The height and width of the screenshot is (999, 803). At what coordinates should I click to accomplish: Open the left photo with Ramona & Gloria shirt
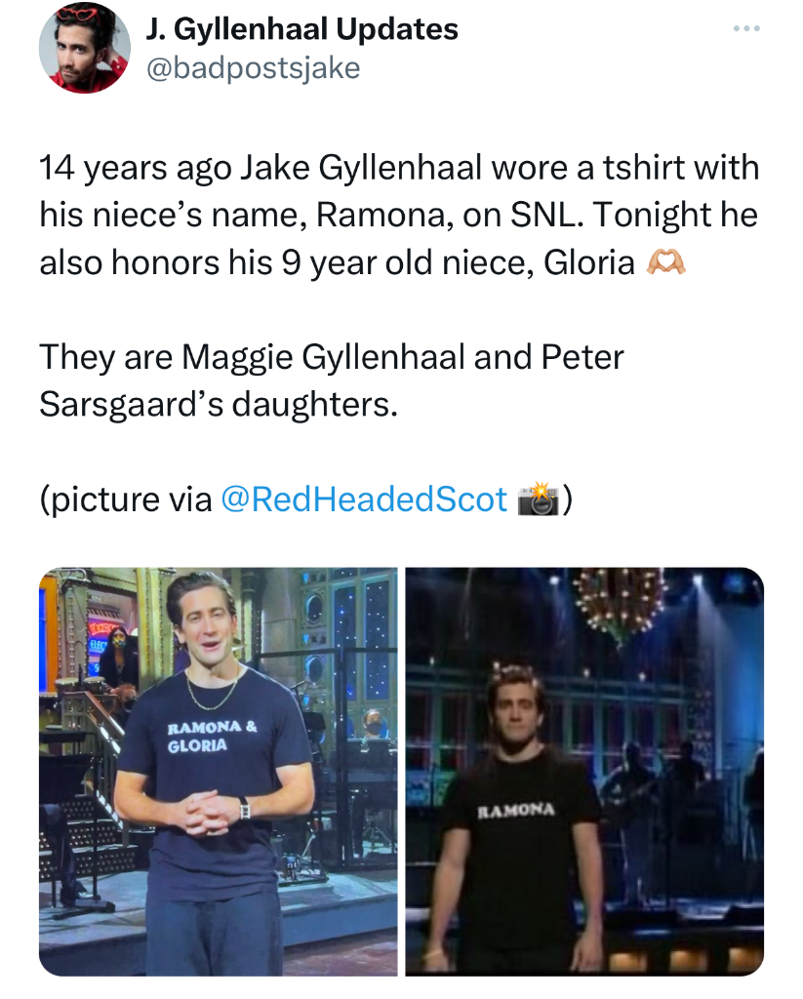tap(218, 772)
